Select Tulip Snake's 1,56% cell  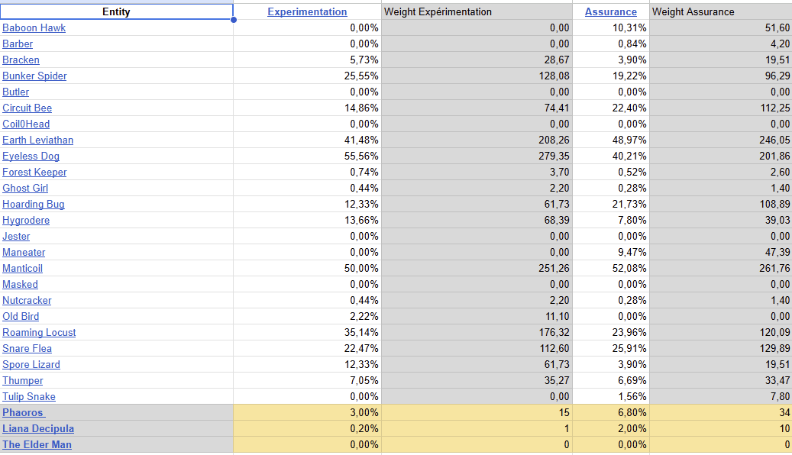(x=611, y=396)
